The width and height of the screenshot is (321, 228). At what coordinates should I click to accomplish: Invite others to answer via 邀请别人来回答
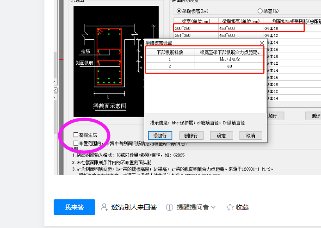(x=134, y=207)
